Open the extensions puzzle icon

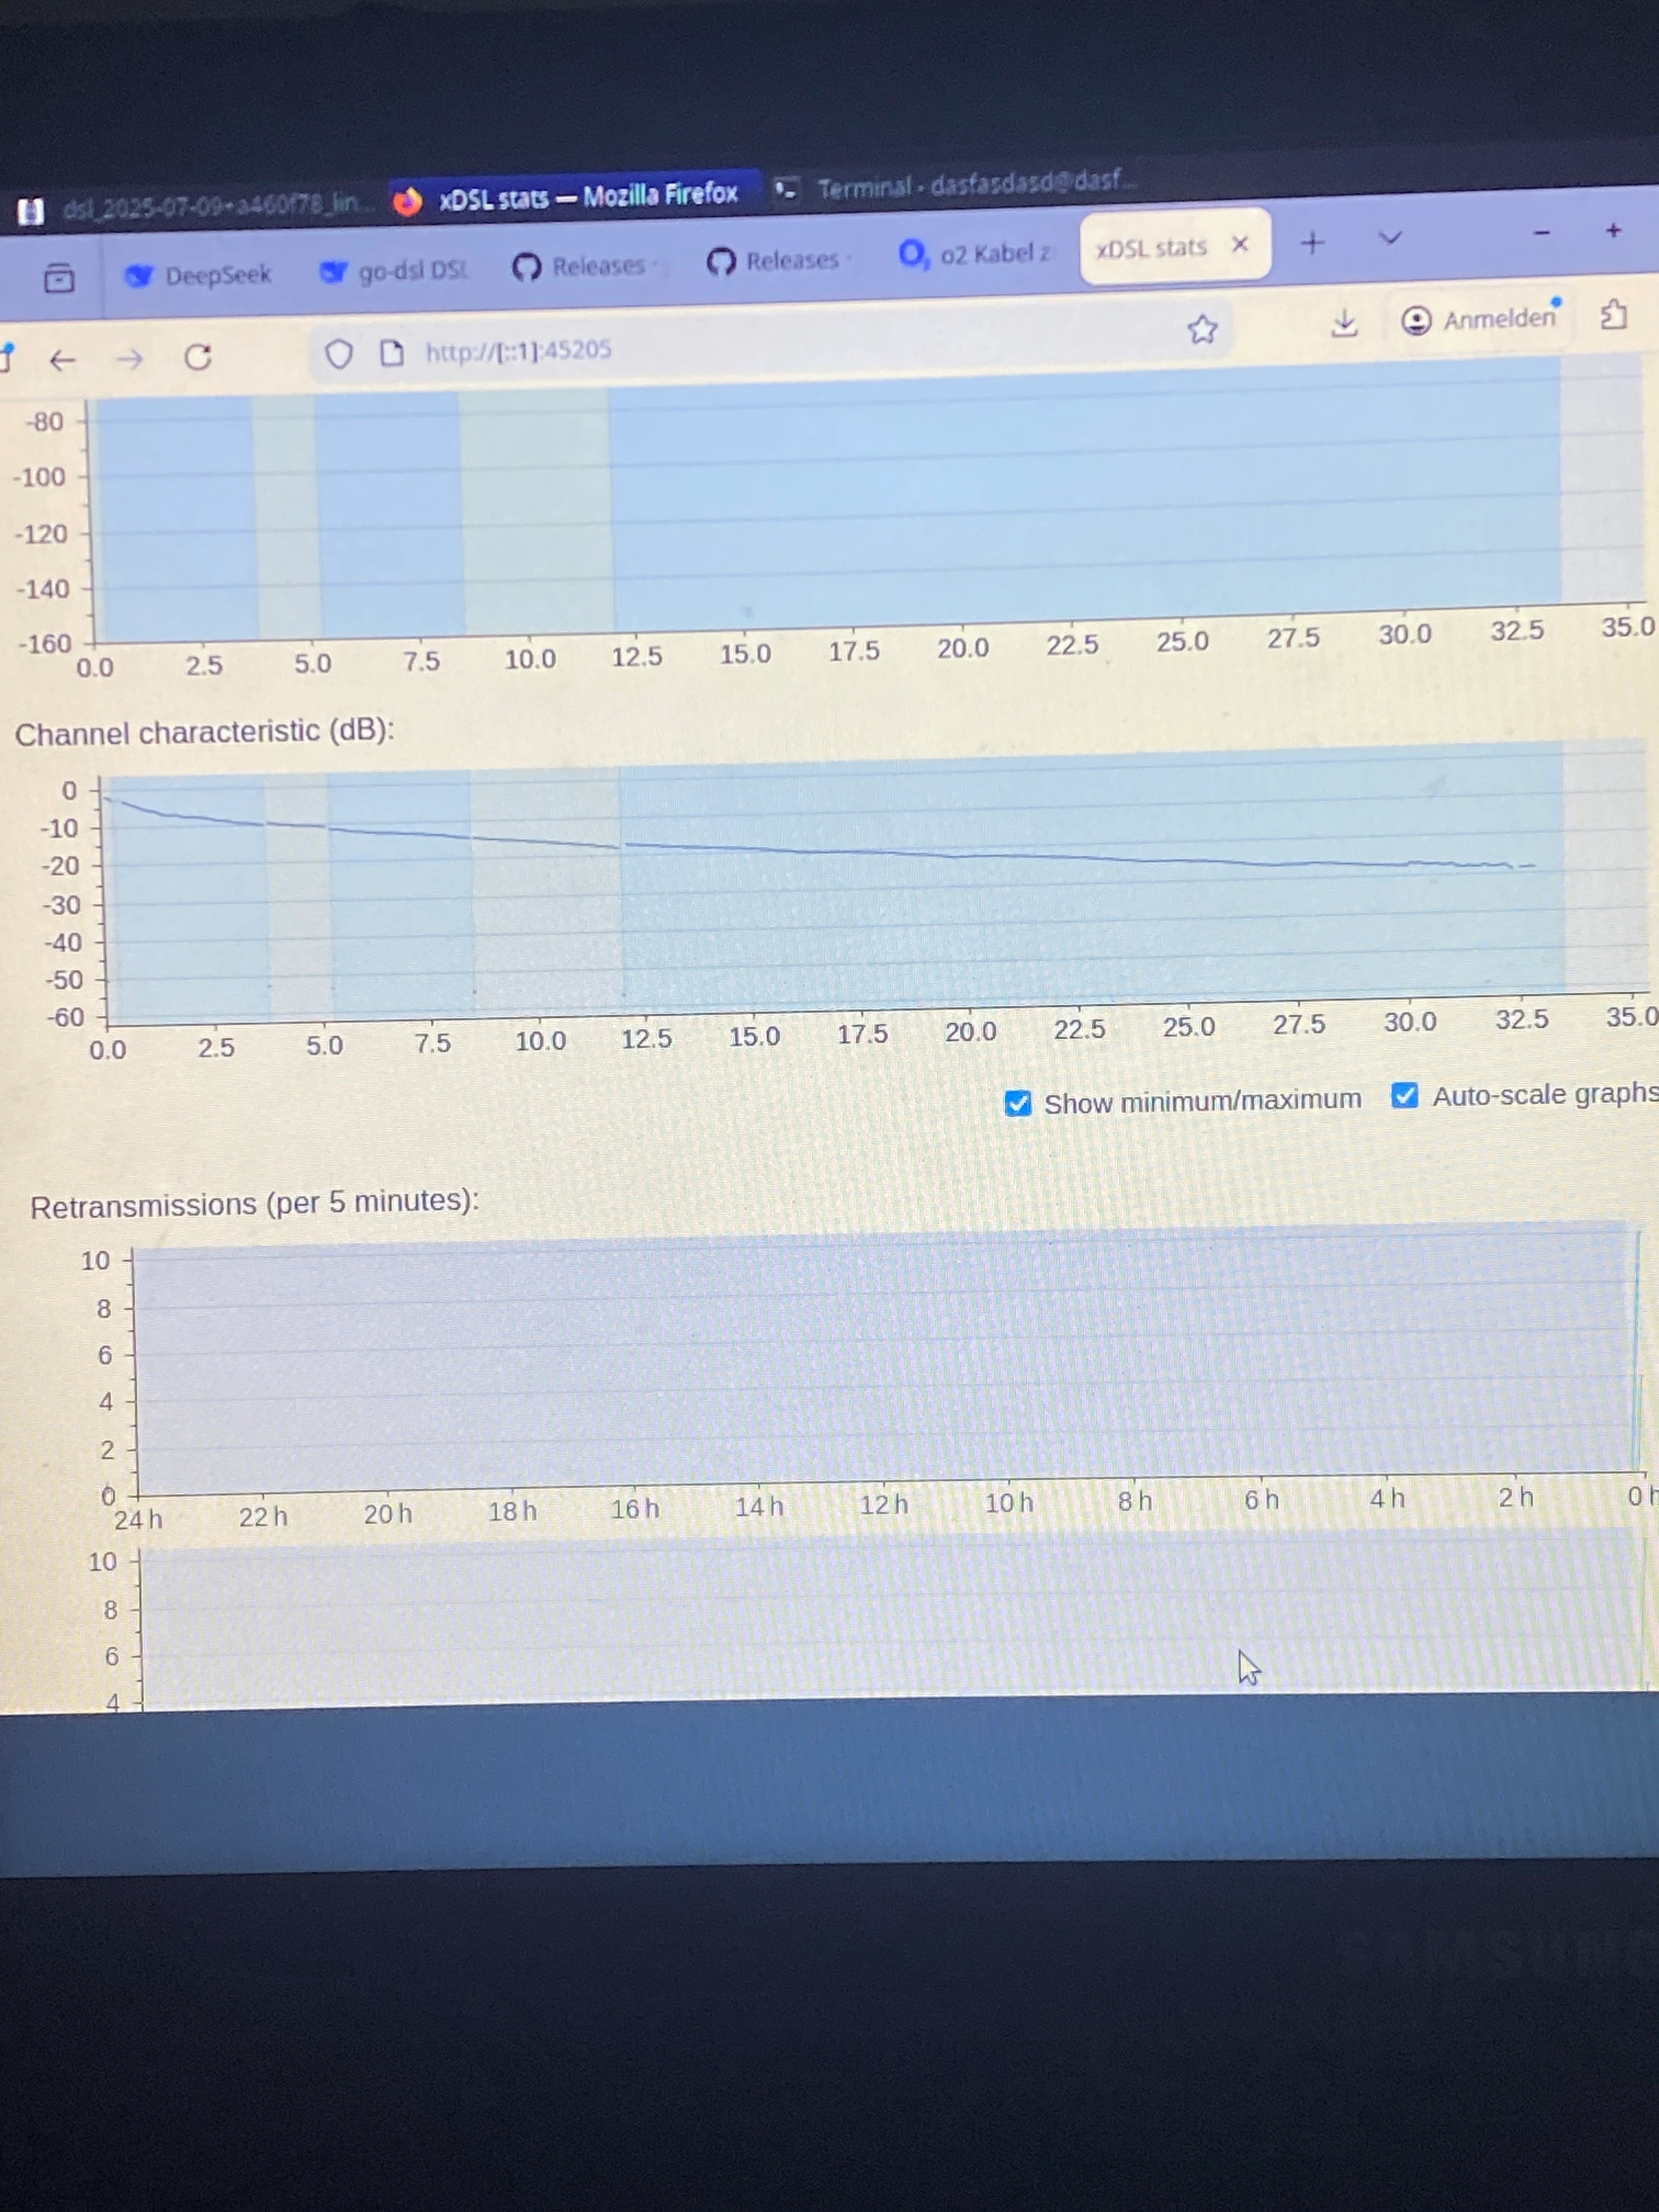[1613, 316]
